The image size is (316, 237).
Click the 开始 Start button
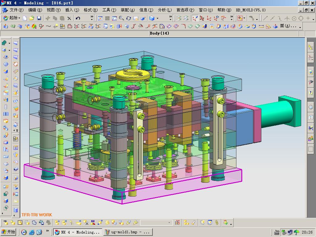[x=8, y=232]
